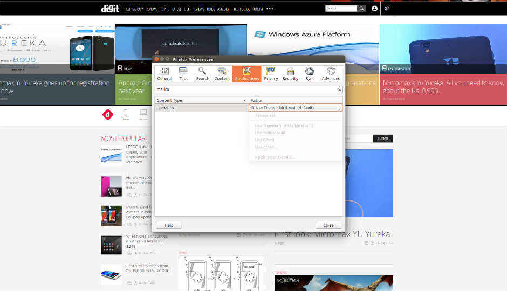This screenshot has height=291, width=507.
Task: Open the Search preferences pane
Action: pos(202,74)
